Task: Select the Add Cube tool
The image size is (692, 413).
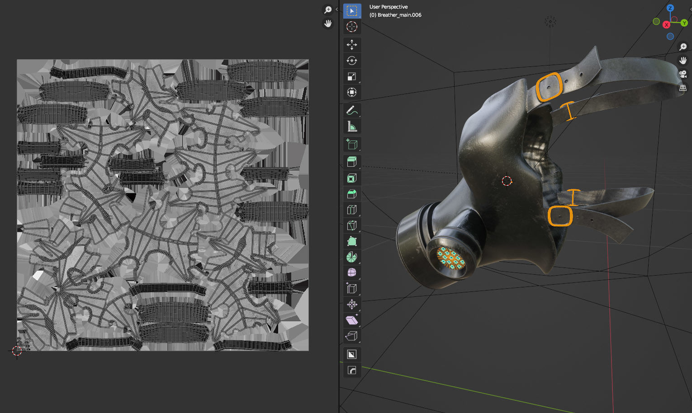Action: point(352,144)
